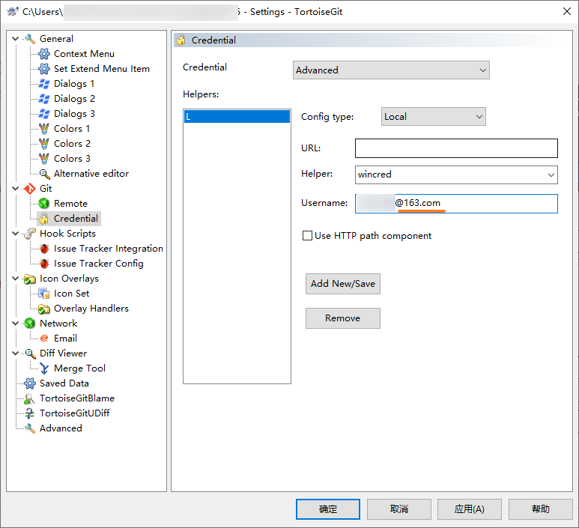The height and width of the screenshot is (528, 579).
Task: Click the Email at-sign icon
Action: [44, 339]
